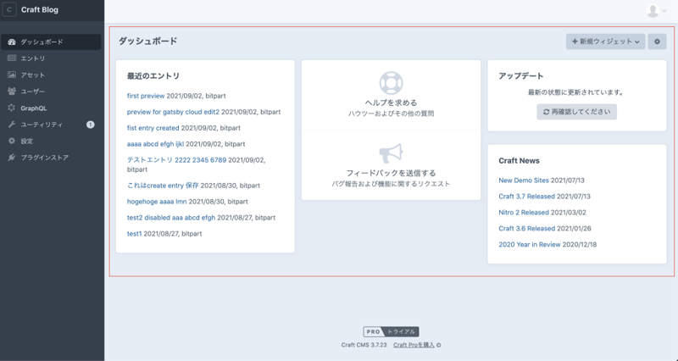678x361 pixels.
Task: Click the 'Craft Proを購入' footer link
Action: point(414,345)
